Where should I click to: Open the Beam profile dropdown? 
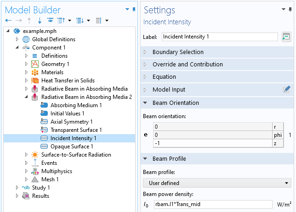coord(216,183)
